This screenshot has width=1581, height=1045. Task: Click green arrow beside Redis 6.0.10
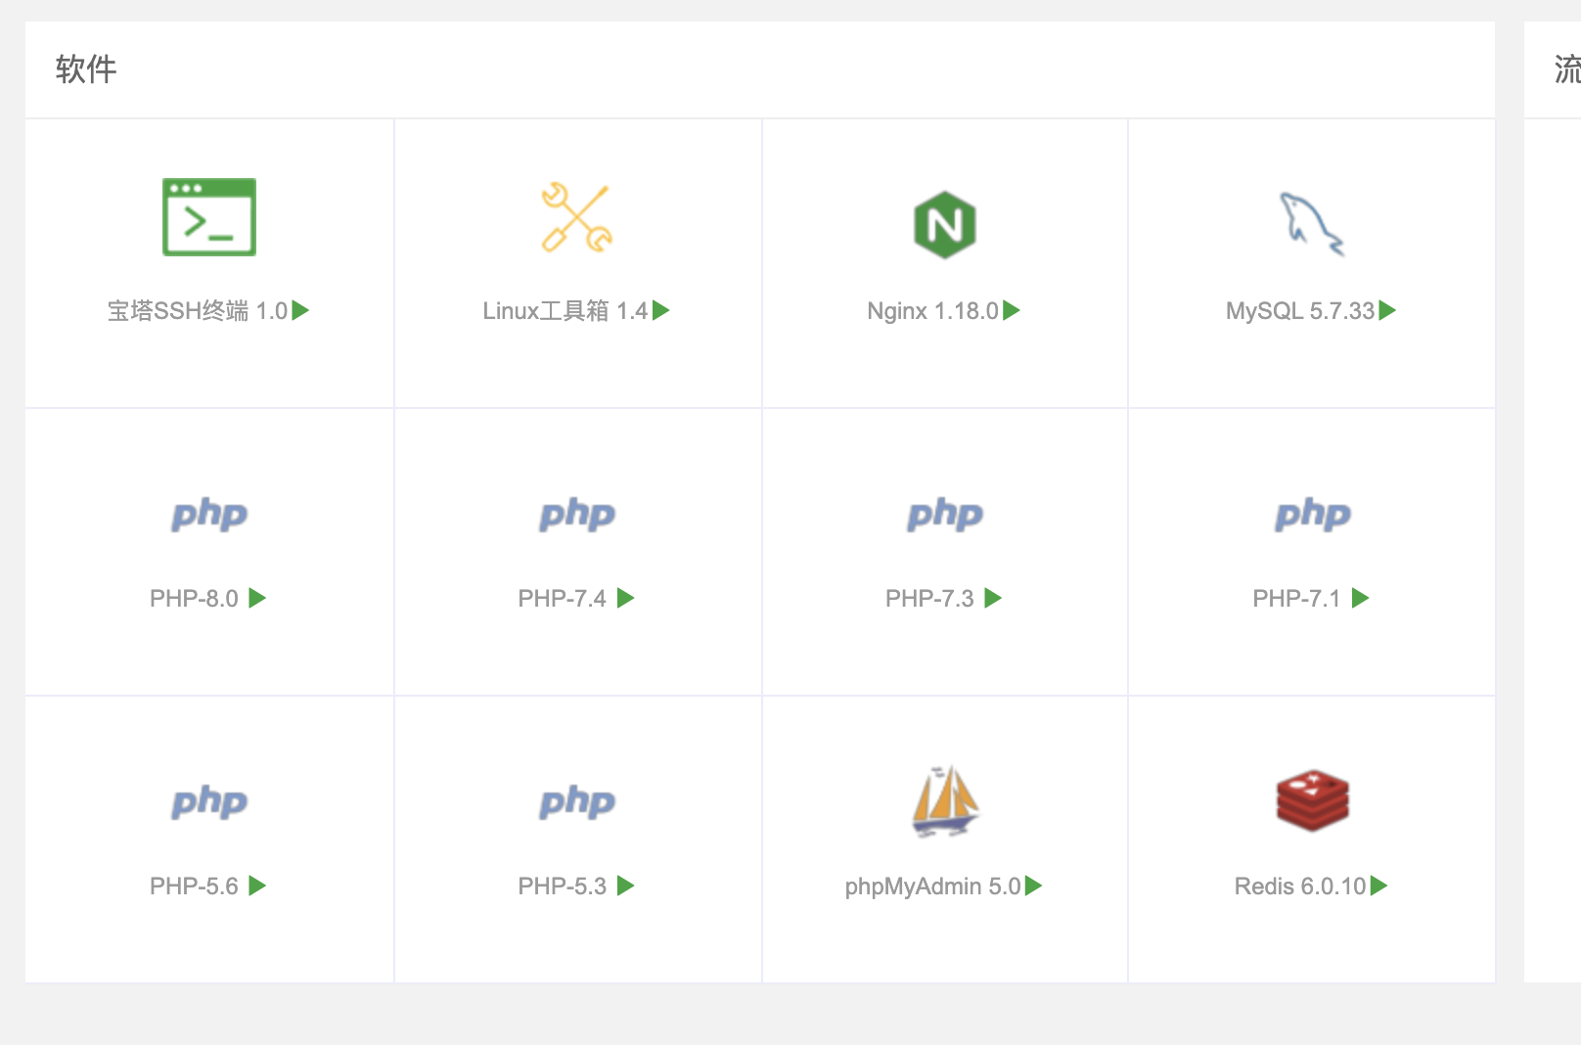(x=1378, y=886)
